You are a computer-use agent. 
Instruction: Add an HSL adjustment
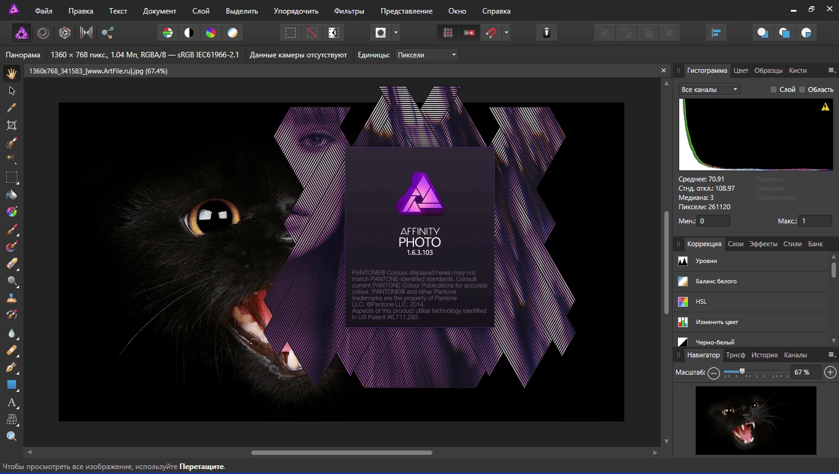click(751, 302)
